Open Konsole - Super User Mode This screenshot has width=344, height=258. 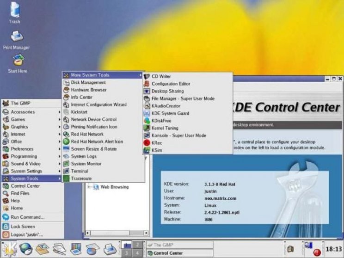(188, 135)
